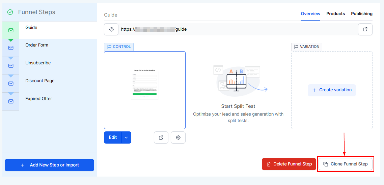Open control page preview external link icon

click(x=161, y=137)
